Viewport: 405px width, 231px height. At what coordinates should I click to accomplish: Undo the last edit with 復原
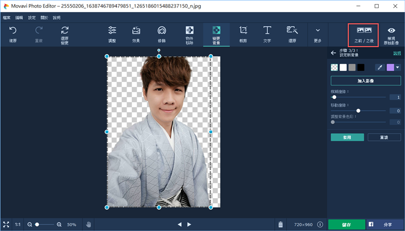click(13, 34)
